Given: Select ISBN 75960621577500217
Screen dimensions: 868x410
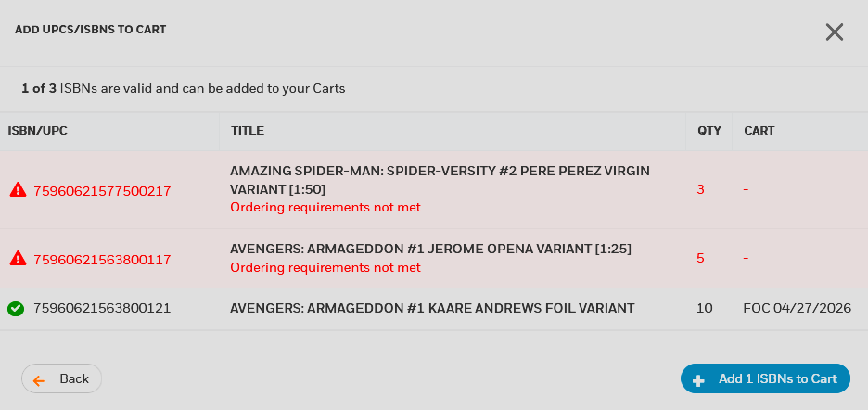Looking at the screenshot, I should tap(102, 191).
